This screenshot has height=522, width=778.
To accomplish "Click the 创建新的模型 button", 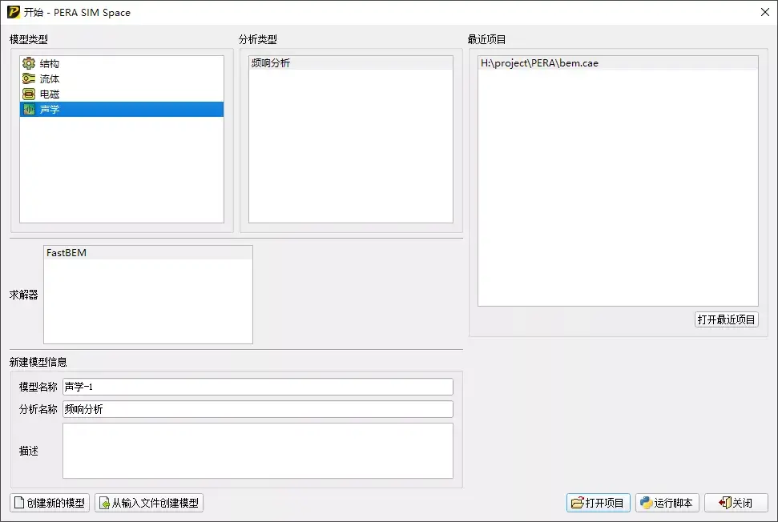I will tap(49, 503).
